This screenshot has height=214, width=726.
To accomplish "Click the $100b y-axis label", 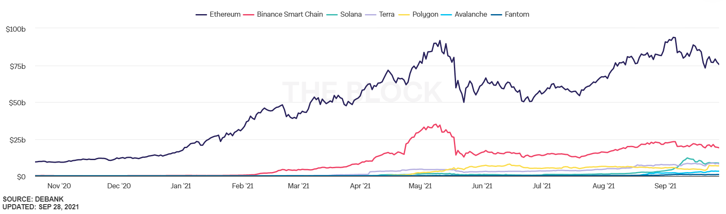I will pyautogui.click(x=16, y=29).
